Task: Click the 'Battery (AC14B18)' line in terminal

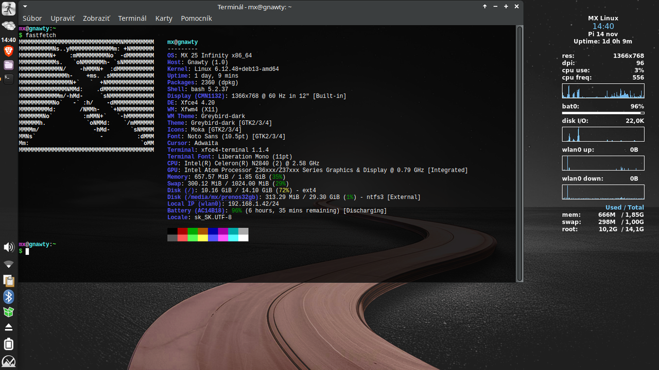Action: click(x=277, y=211)
